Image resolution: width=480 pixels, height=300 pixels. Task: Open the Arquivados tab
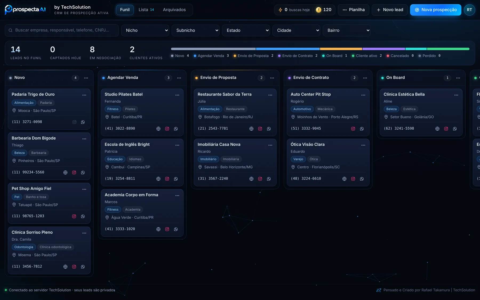(174, 10)
